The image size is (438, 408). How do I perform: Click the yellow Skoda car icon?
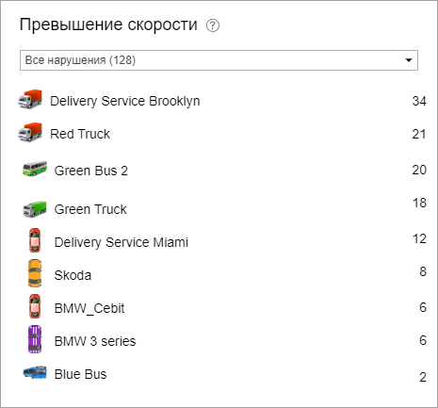tap(35, 273)
